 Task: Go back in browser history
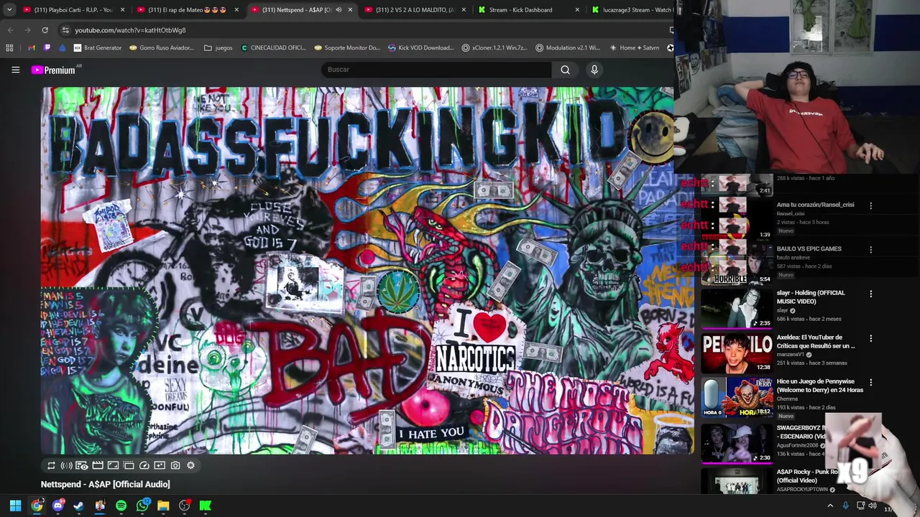coord(10,30)
